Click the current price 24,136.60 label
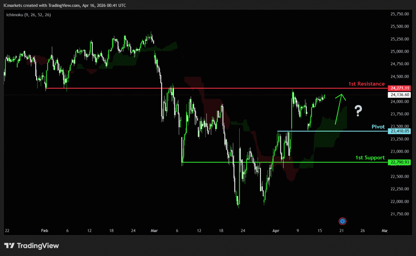The image size is (416, 256). pyautogui.click(x=399, y=95)
